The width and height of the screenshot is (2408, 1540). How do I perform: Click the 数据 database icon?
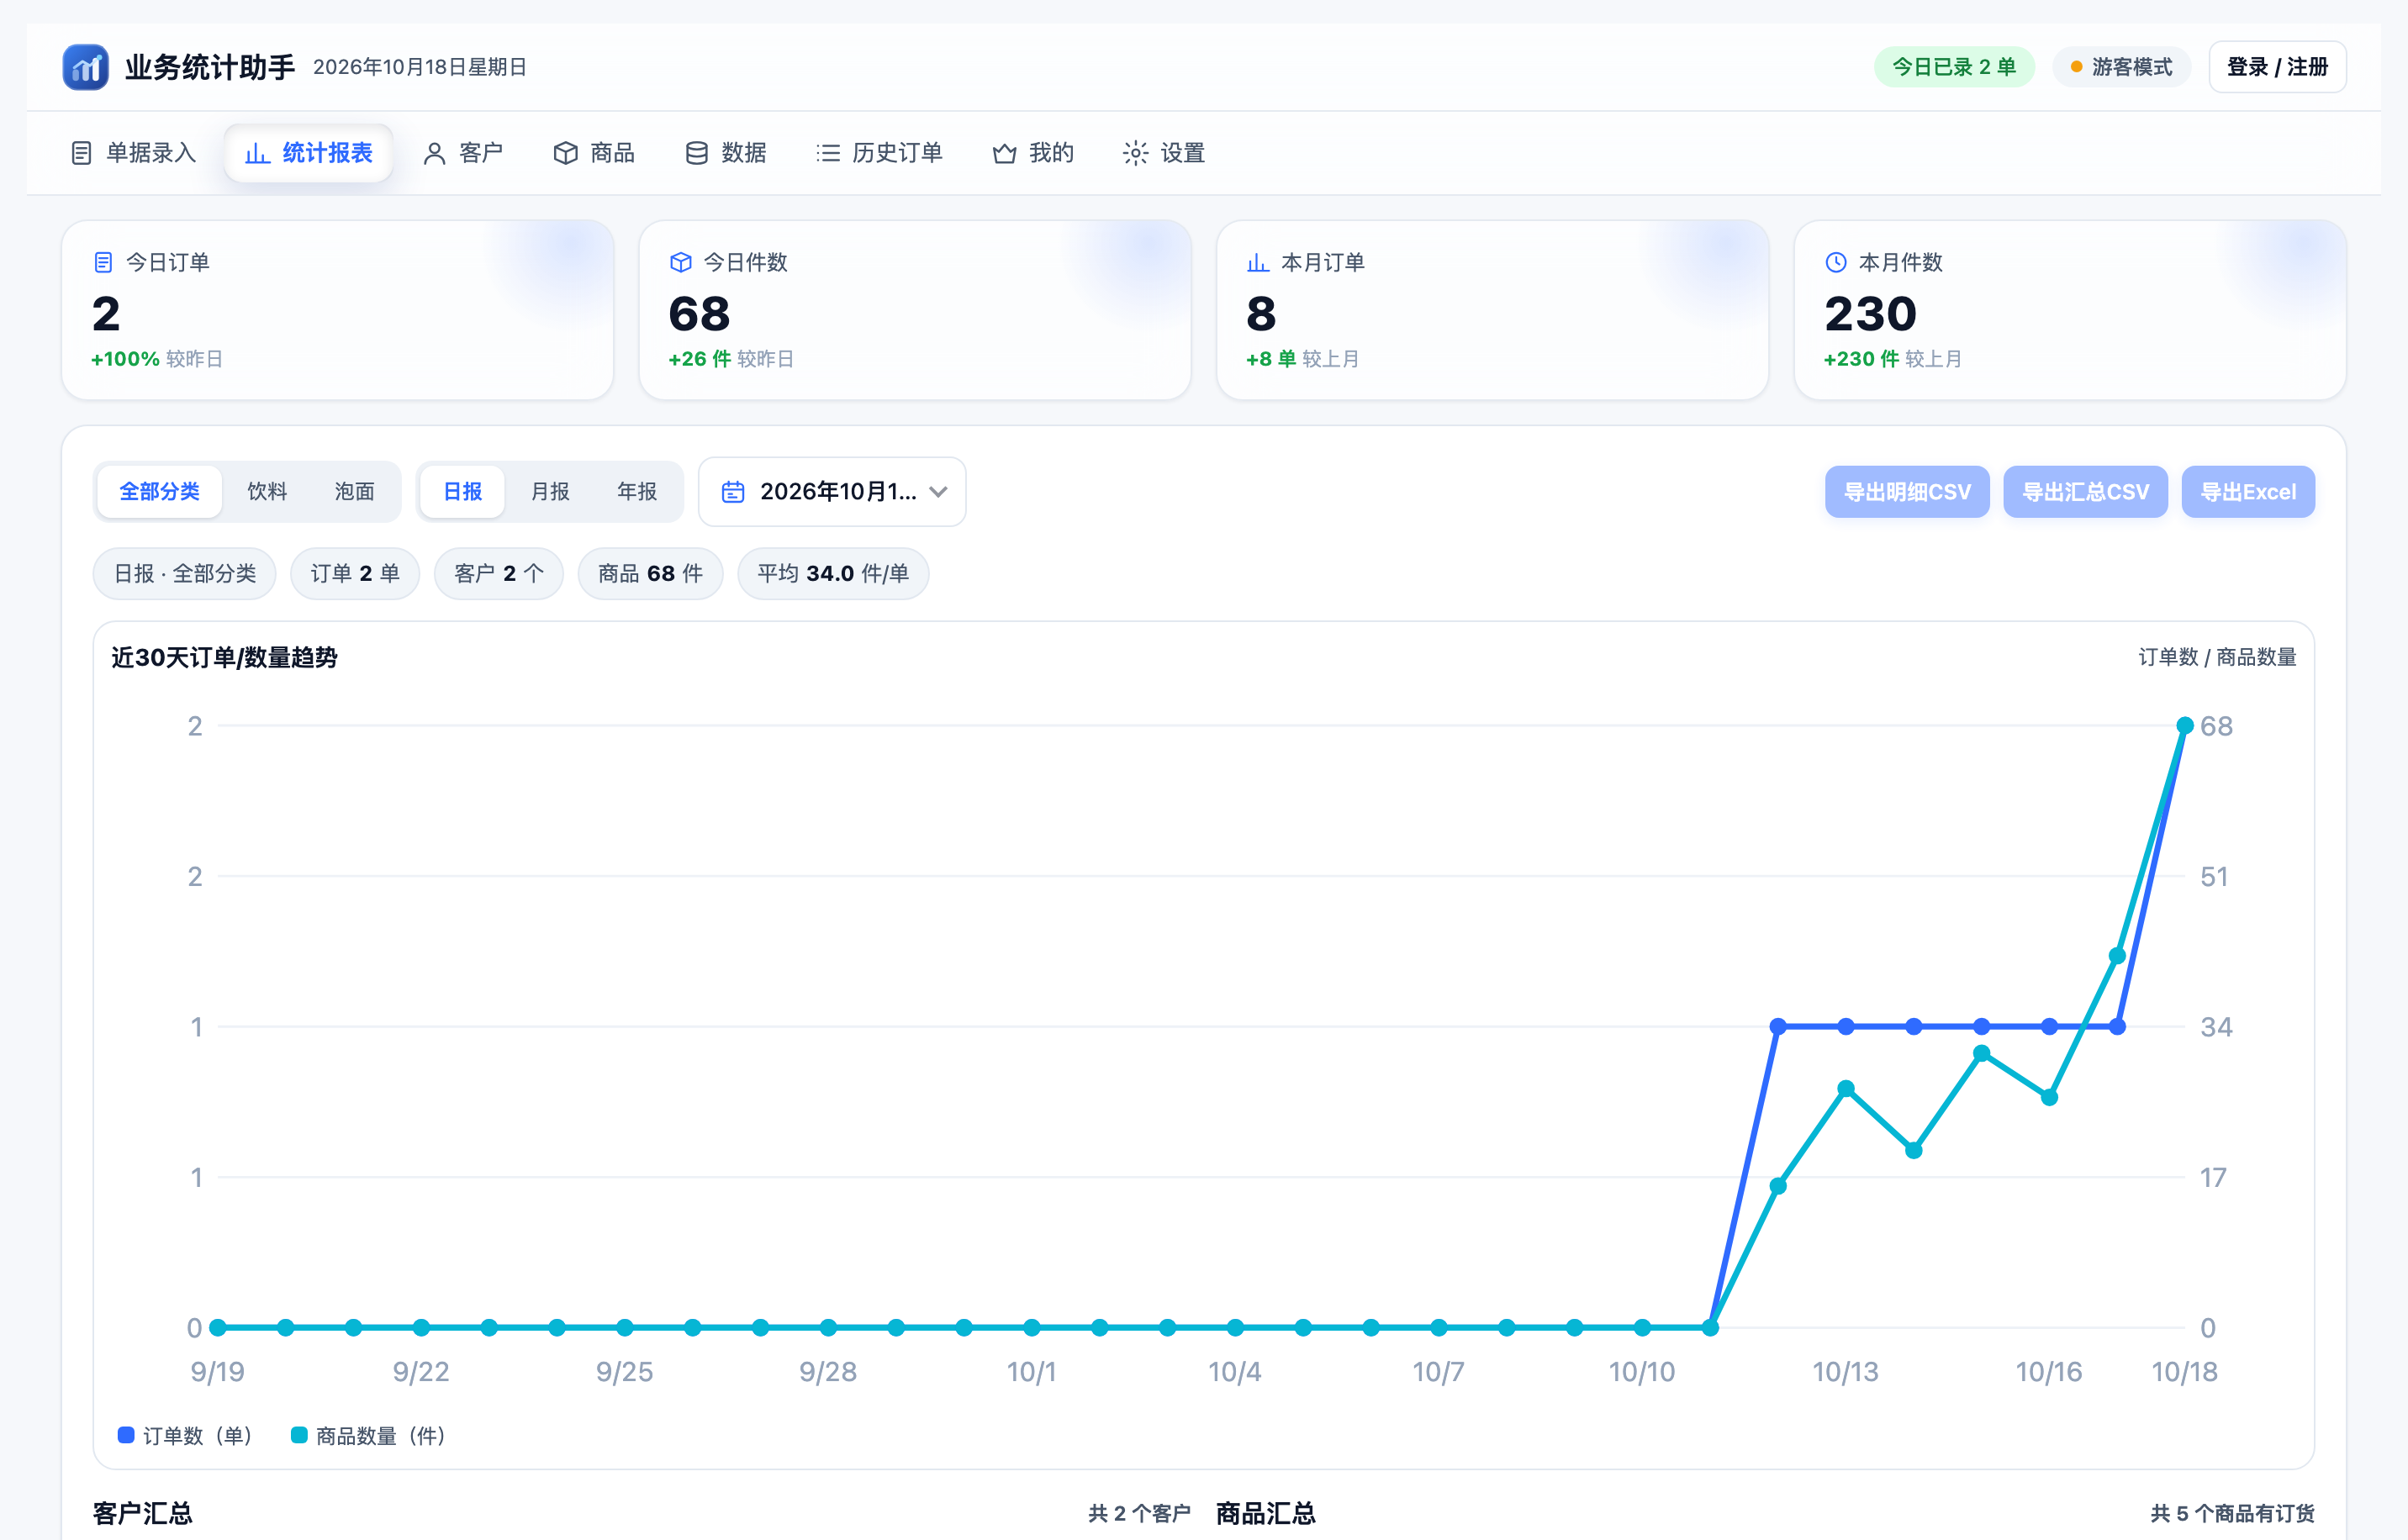(697, 153)
